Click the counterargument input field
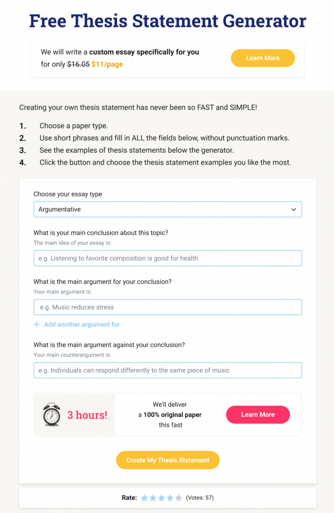334x513 pixels. [168, 370]
